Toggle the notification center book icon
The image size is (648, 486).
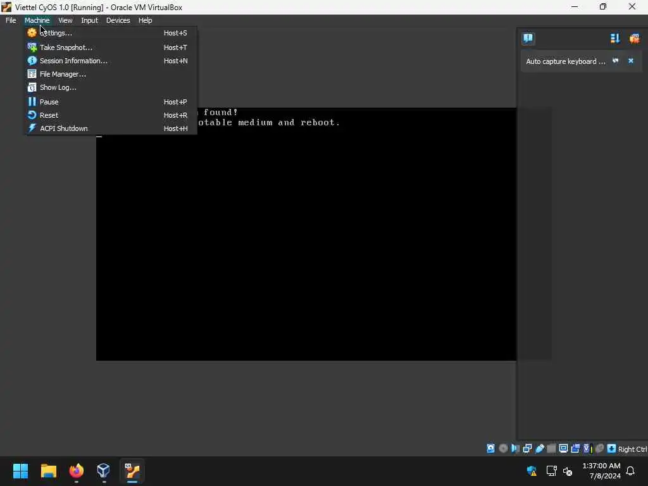528,39
